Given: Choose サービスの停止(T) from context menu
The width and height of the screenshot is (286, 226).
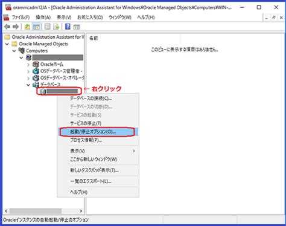Looking at the screenshot, I should tap(98, 123).
